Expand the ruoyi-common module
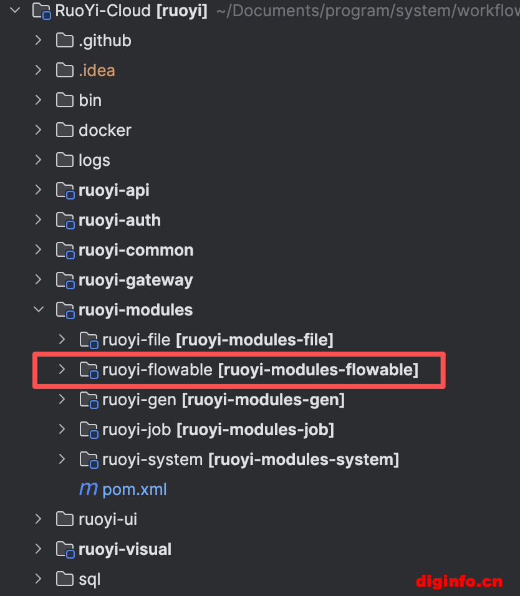 [x=39, y=250]
